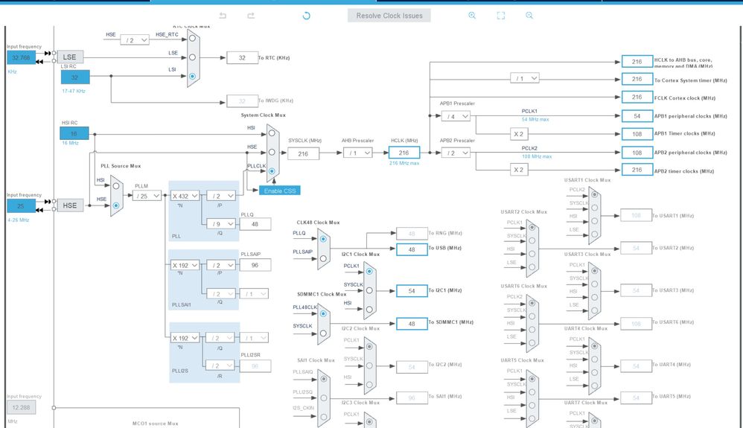
Task: Click the redo arrow icon in toolbar
Action: coord(251,16)
